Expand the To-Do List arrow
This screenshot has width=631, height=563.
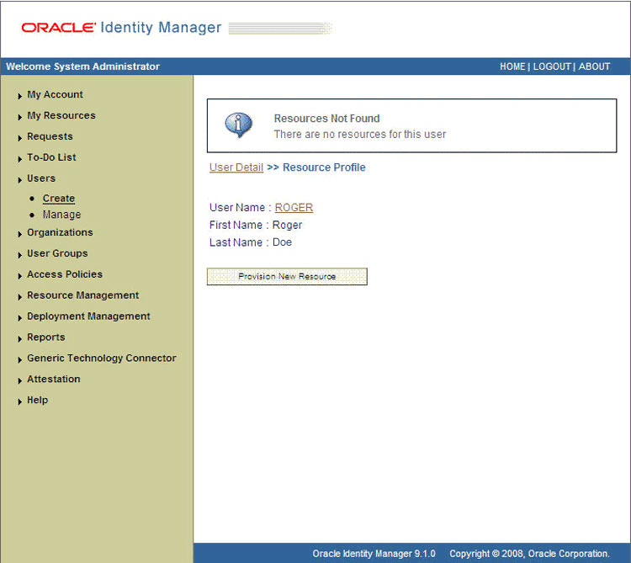19,159
